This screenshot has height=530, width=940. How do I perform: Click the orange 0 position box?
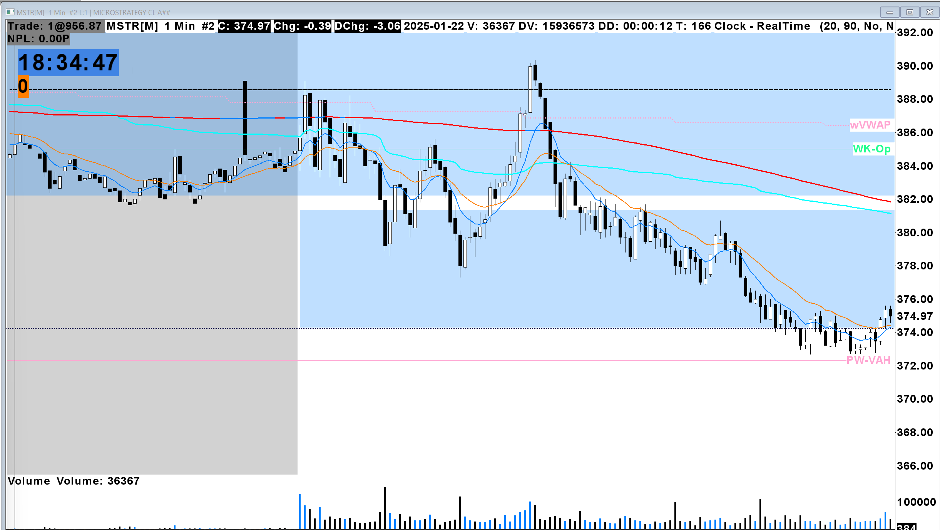click(x=23, y=86)
